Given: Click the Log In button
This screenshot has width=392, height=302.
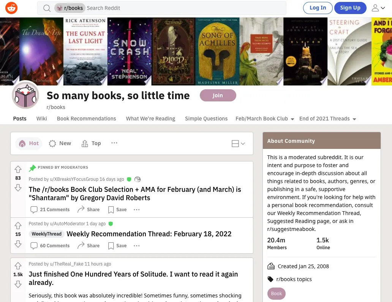Looking at the screenshot, I should [318, 8].
